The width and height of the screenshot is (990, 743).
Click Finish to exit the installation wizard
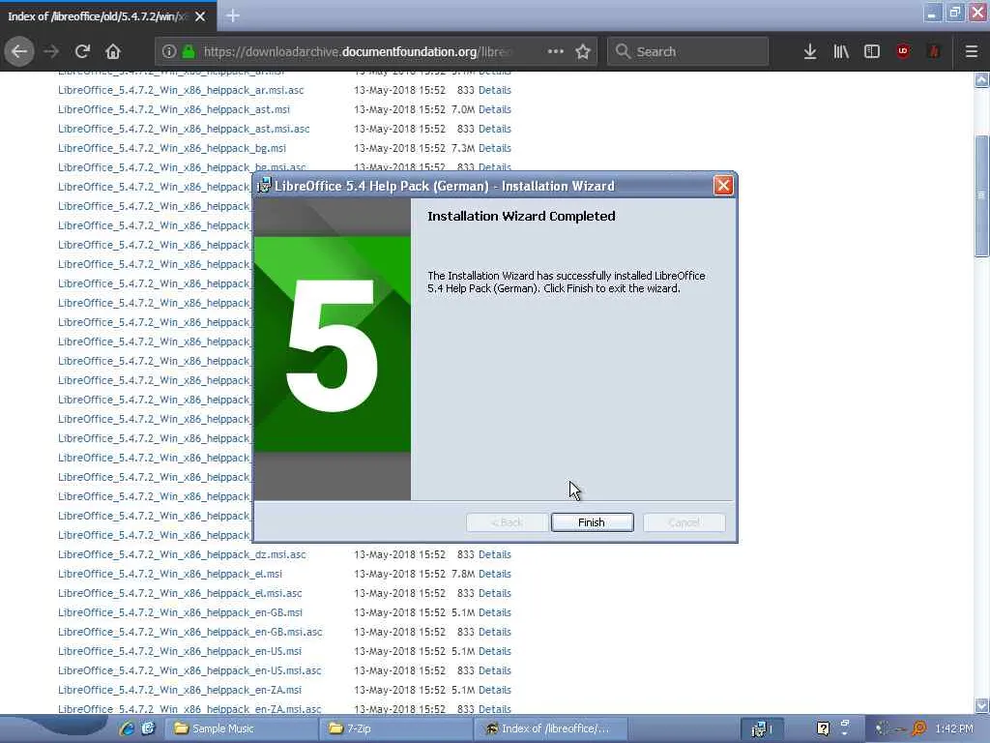pos(592,522)
